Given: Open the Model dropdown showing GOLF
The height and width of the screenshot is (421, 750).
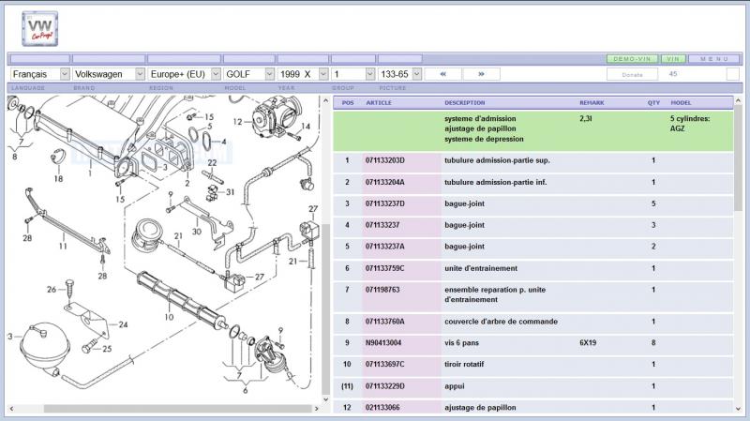Looking at the screenshot, I should [x=248, y=74].
